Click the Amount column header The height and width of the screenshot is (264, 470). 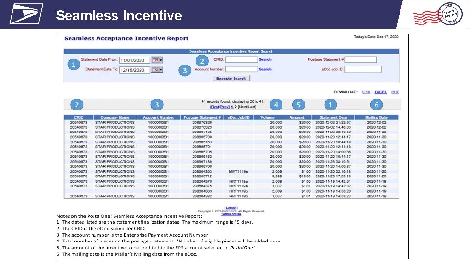(x=297, y=117)
